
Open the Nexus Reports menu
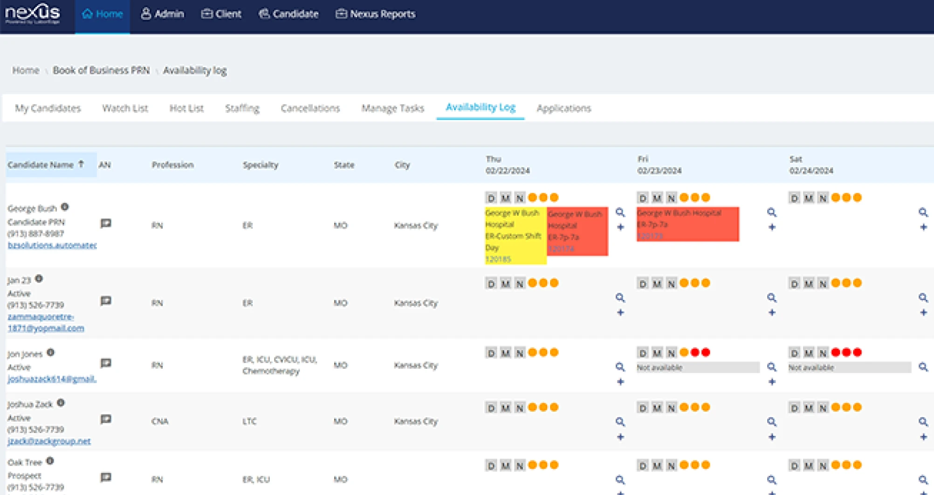pos(375,14)
